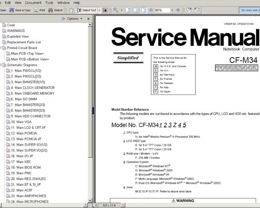The height and width of the screenshot is (208, 260).
Task: Click the Options gear icon in bookmarks panel
Action: point(63,19)
